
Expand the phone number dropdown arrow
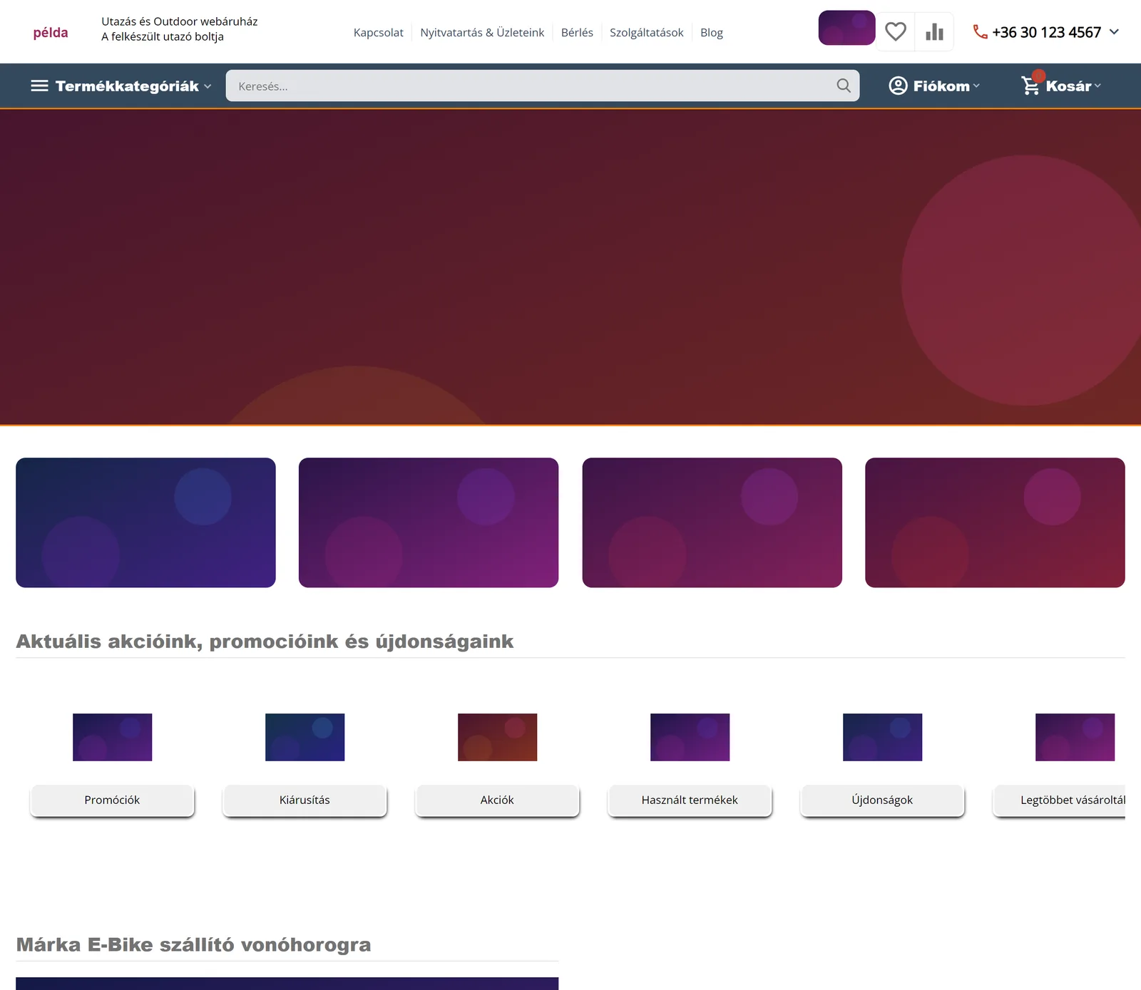click(1114, 32)
